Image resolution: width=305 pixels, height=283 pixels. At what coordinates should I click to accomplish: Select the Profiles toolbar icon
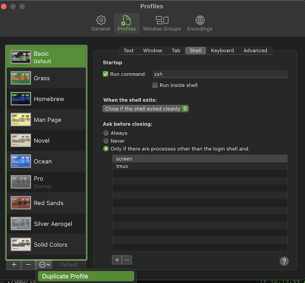click(x=127, y=23)
